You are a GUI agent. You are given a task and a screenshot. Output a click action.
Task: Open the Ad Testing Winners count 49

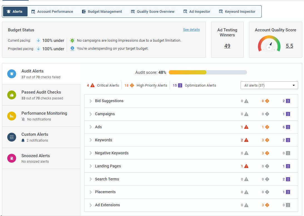(227, 46)
